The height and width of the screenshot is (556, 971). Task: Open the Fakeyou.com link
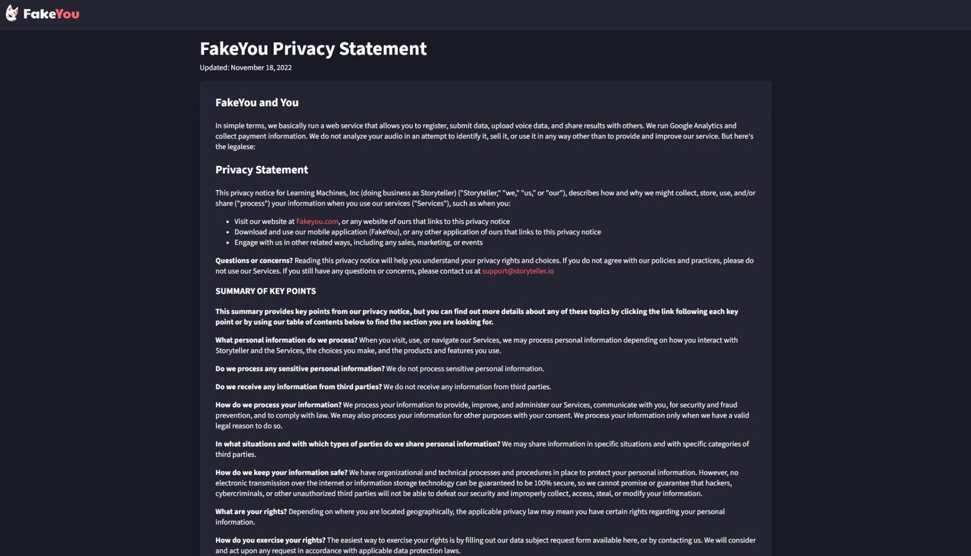(x=317, y=221)
